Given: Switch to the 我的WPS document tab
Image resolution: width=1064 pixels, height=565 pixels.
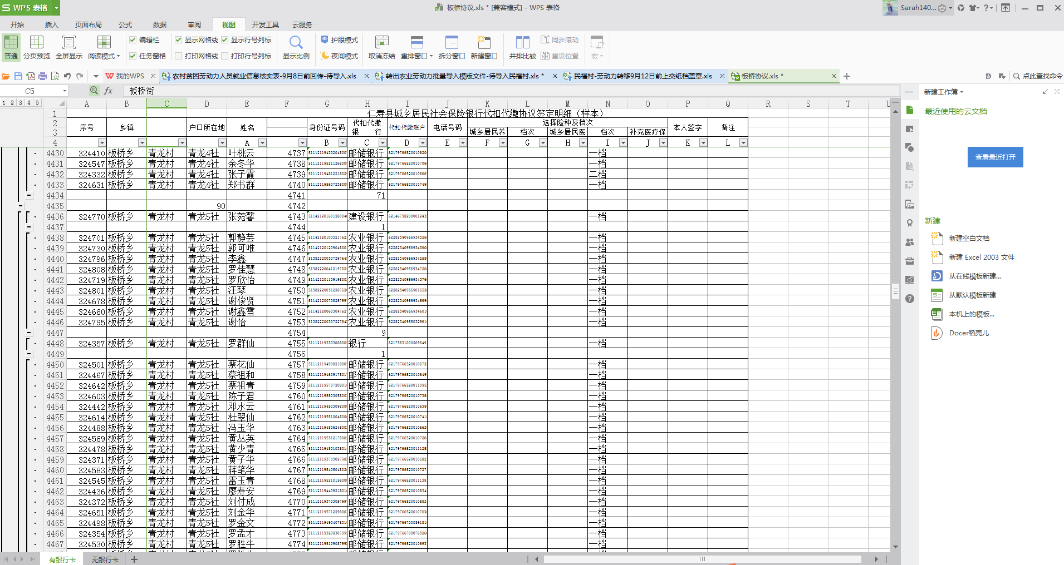Looking at the screenshot, I should point(130,76).
